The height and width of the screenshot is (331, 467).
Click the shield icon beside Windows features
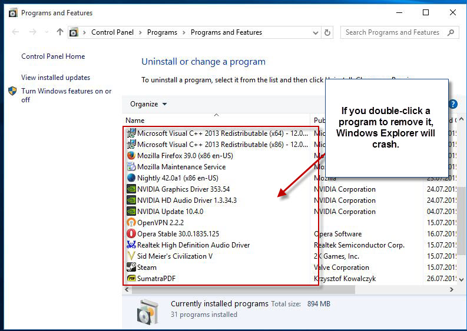12,91
